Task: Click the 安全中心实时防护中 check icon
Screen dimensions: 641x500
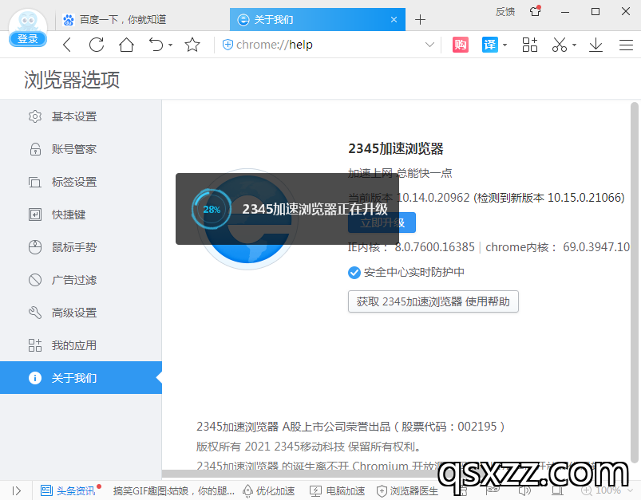Action: pyautogui.click(x=354, y=273)
